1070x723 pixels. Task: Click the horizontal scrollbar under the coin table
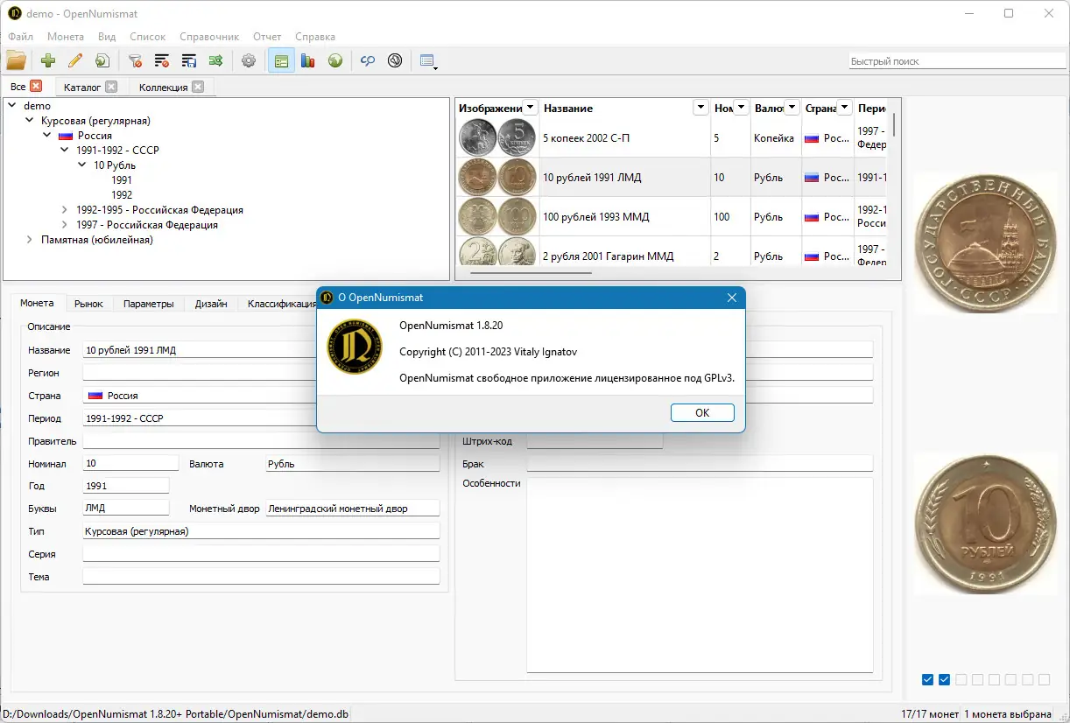531,273
